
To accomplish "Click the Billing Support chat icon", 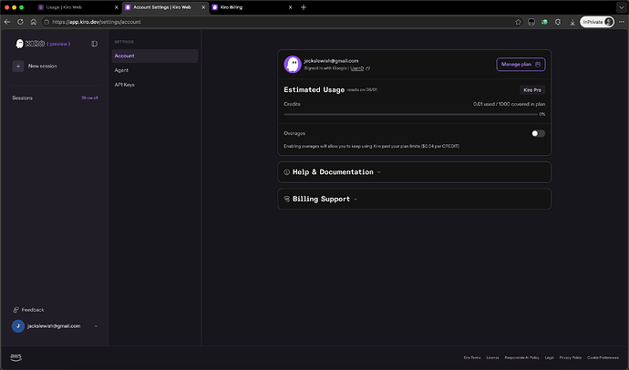I will pyautogui.click(x=287, y=200).
